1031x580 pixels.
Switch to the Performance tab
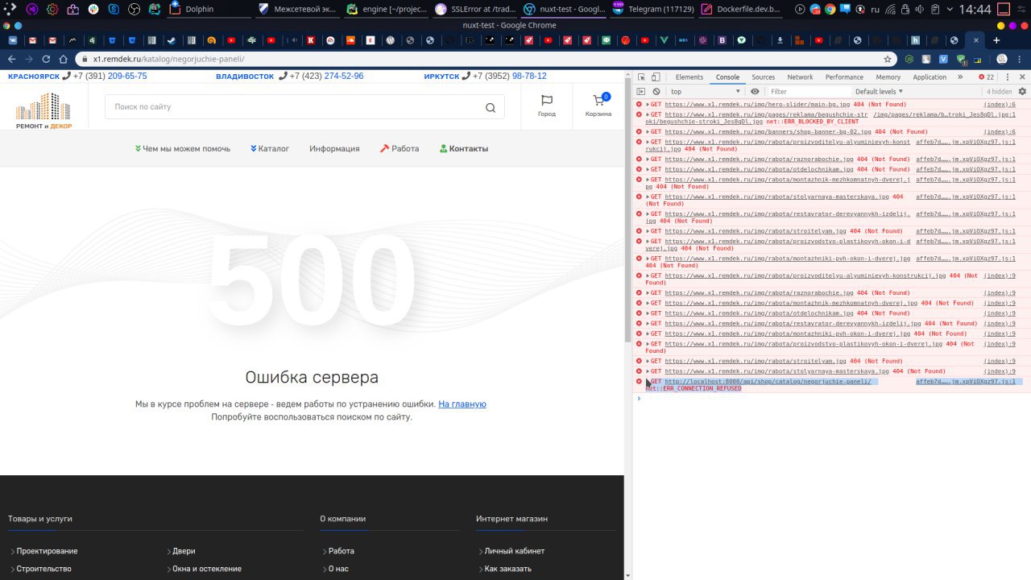[844, 77]
